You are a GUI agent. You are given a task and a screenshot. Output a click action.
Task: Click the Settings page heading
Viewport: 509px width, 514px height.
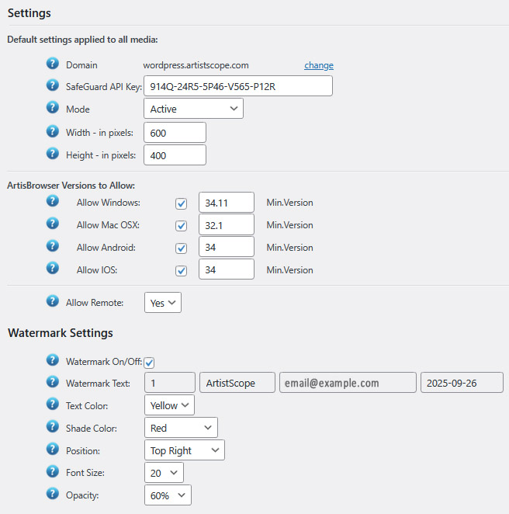pyautogui.click(x=29, y=13)
